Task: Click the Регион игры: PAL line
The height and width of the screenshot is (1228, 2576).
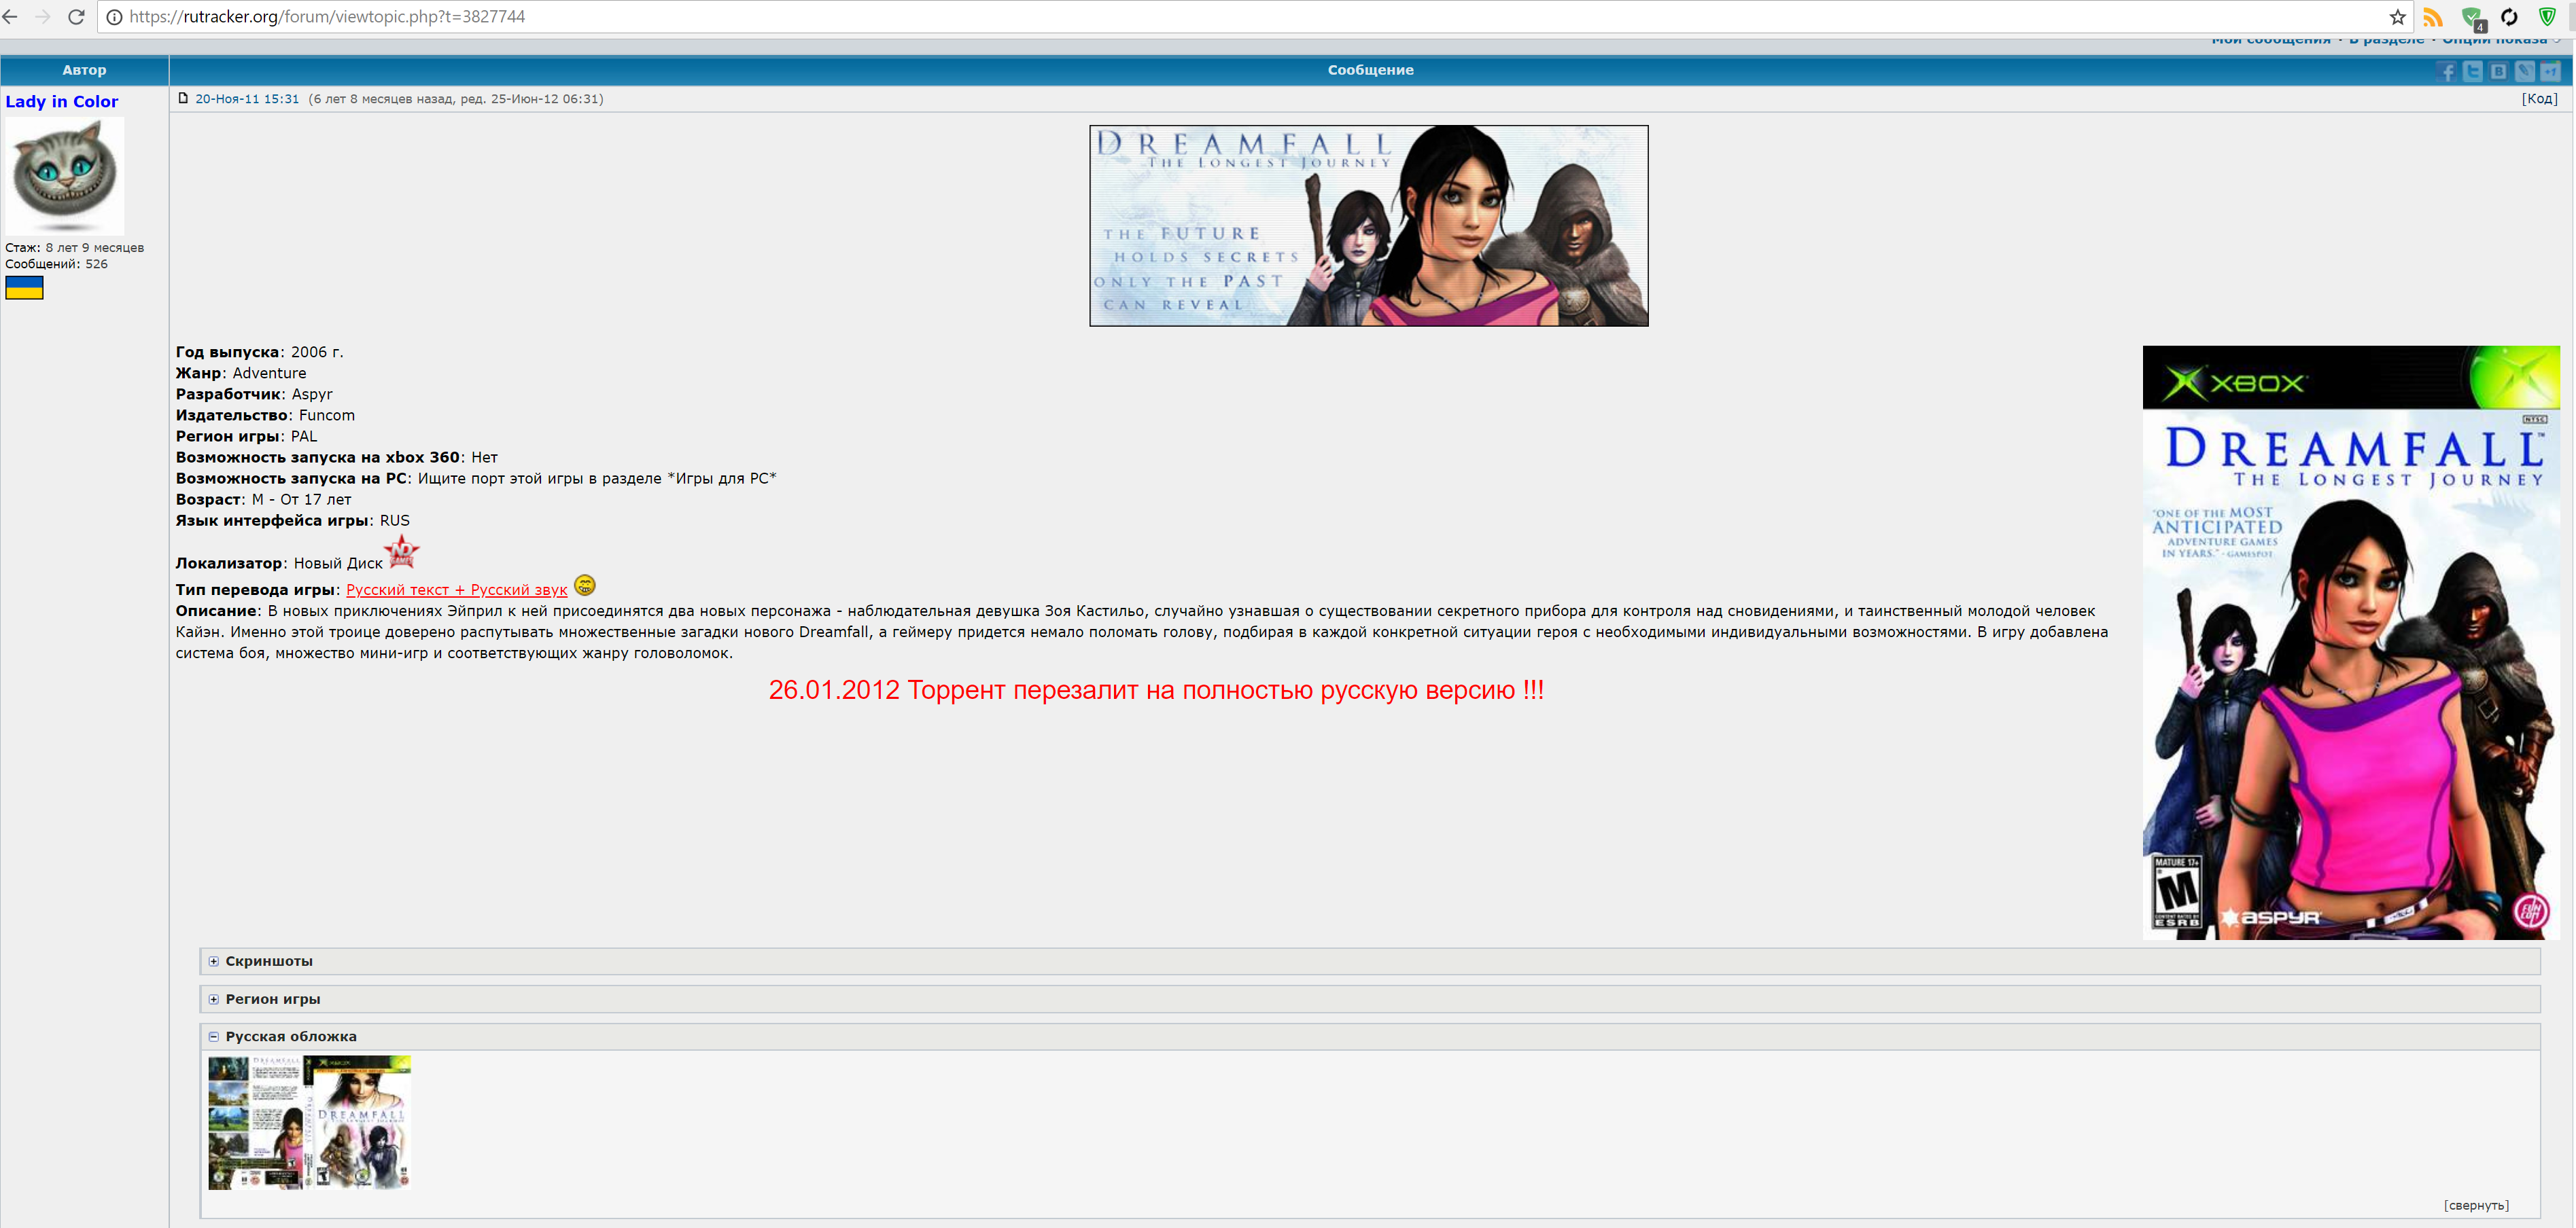Action: pos(247,437)
